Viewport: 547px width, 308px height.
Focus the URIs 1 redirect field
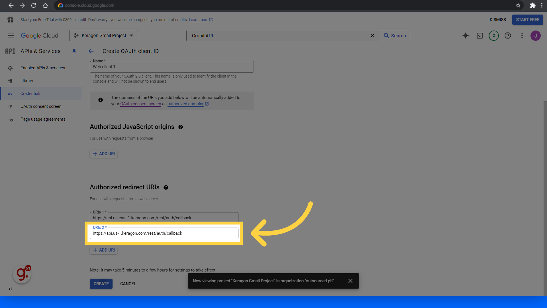pos(164,218)
